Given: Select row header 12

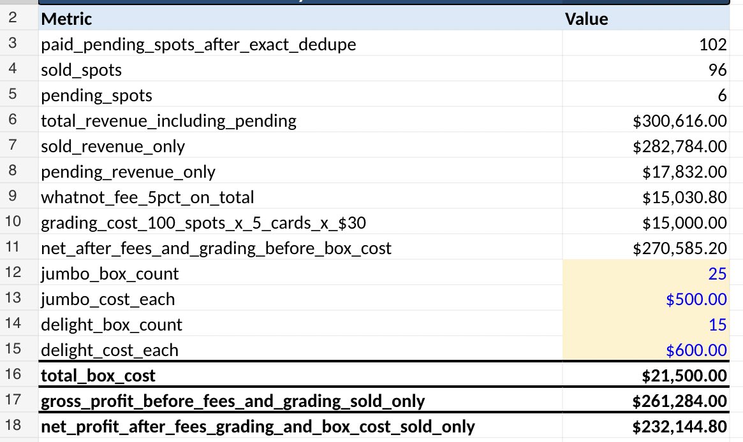Looking at the screenshot, I should tap(19, 273).
